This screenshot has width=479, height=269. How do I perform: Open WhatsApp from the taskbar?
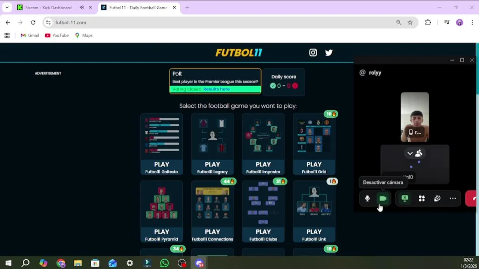[164, 263]
